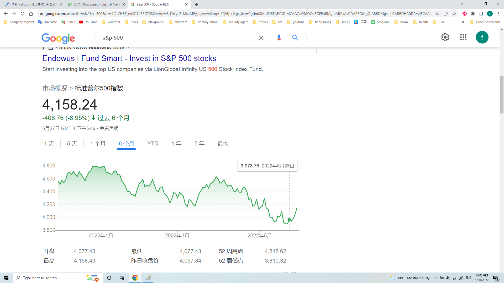Select the 1 年 chart range

[176, 144]
